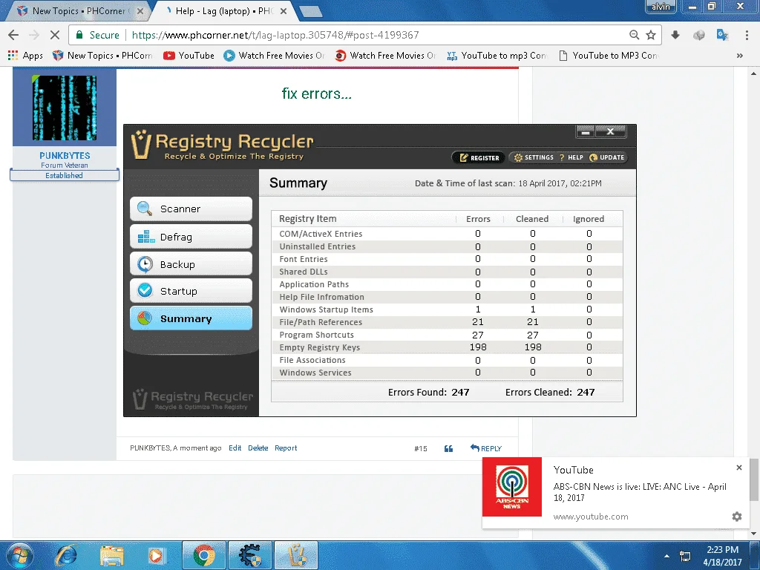Switch to Registry Recycler in the taskbar
760x570 pixels.
pyautogui.click(x=296, y=555)
